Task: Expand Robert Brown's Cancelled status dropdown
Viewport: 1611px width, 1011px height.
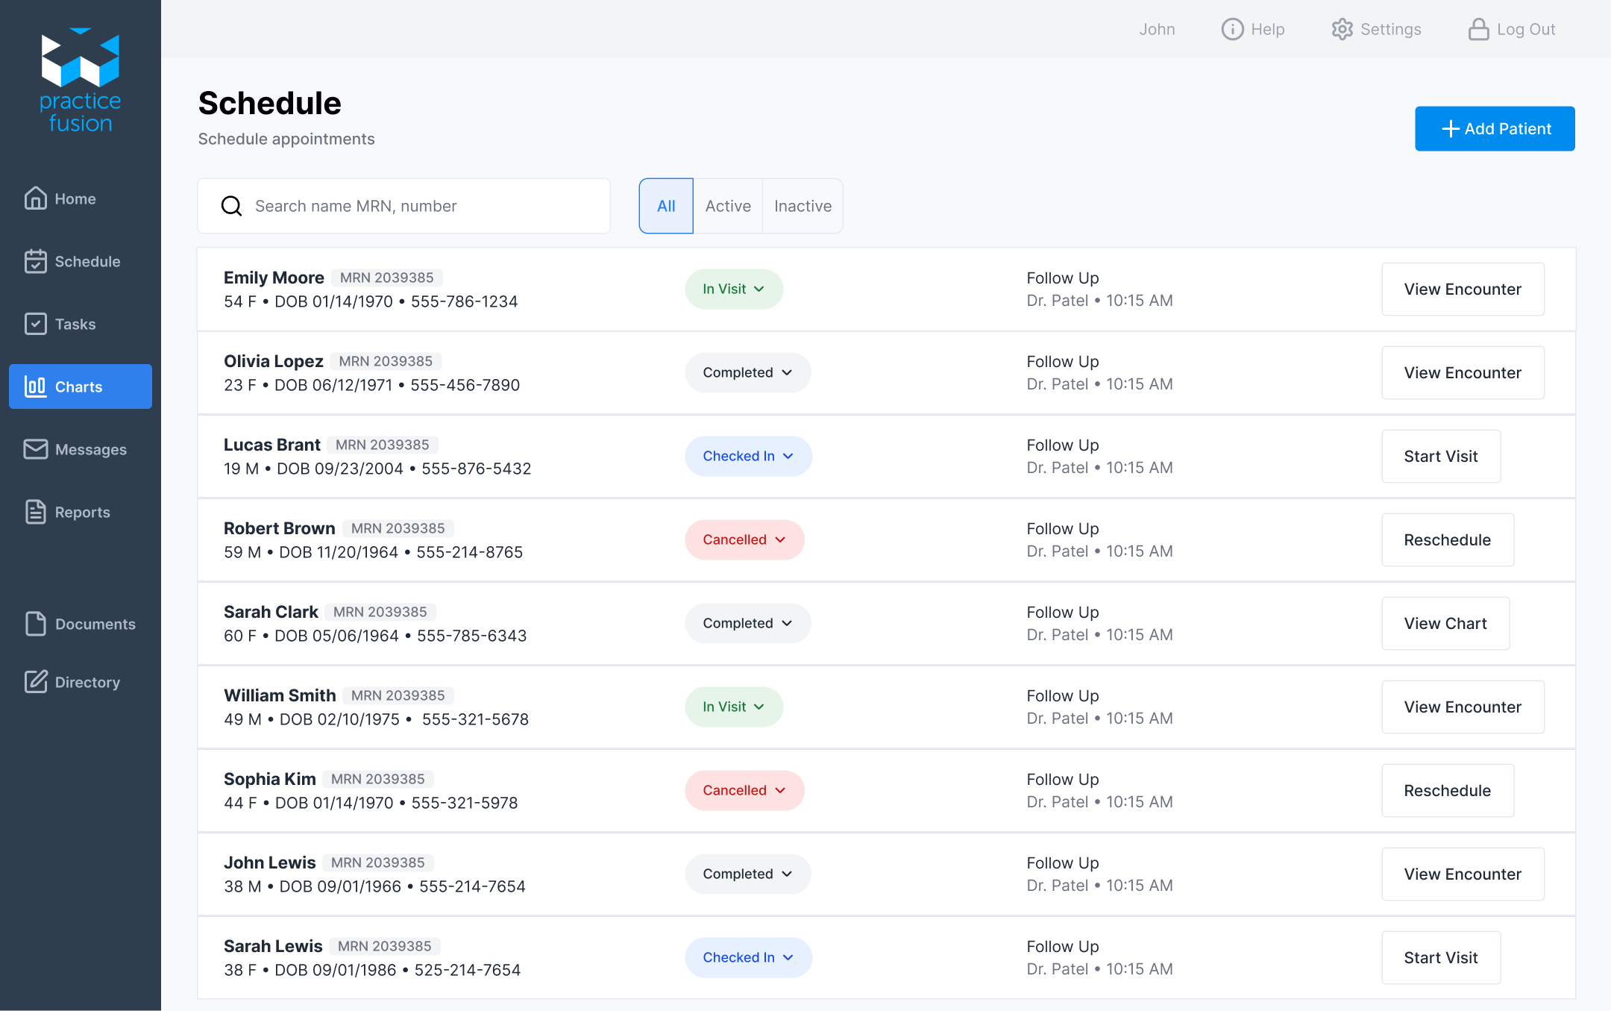Action: pos(744,539)
